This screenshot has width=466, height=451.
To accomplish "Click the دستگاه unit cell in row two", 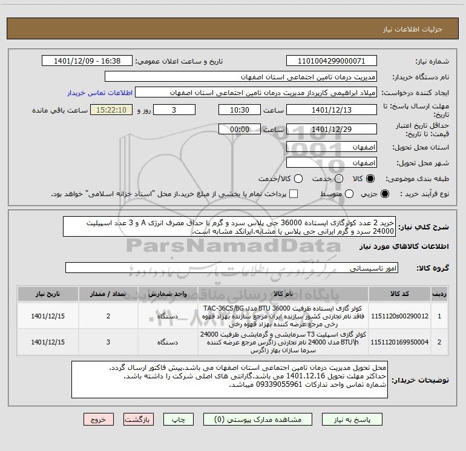I will coord(168,342).
